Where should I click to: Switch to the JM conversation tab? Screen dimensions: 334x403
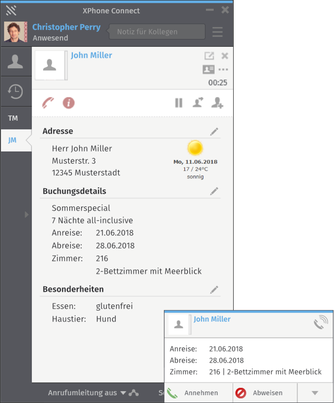pyautogui.click(x=13, y=140)
